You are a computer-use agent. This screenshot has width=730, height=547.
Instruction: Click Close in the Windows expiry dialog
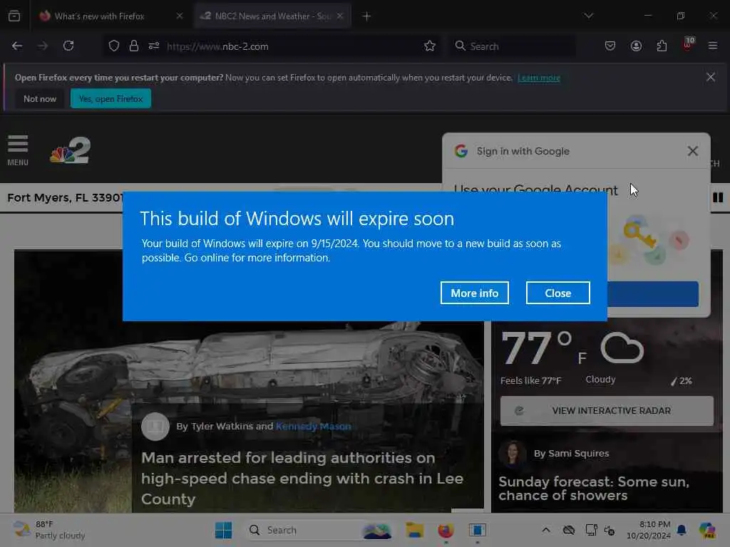click(x=557, y=293)
